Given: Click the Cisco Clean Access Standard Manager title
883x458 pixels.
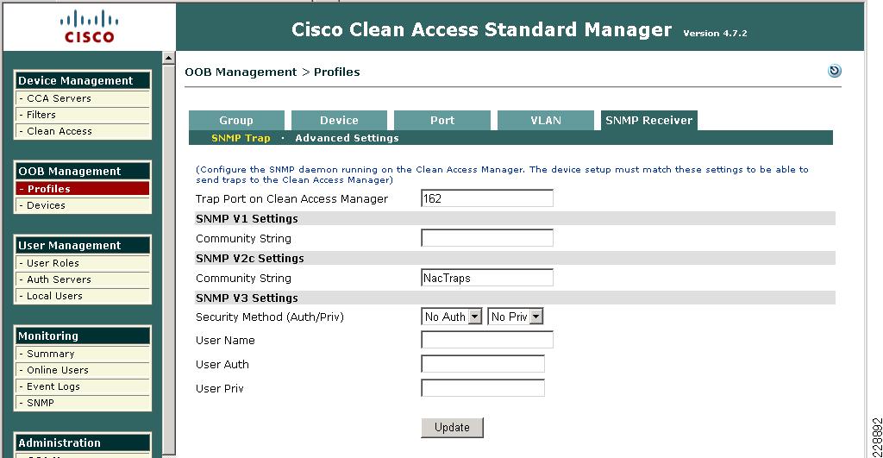Looking at the screenshot, I should [x=481, y=29].
